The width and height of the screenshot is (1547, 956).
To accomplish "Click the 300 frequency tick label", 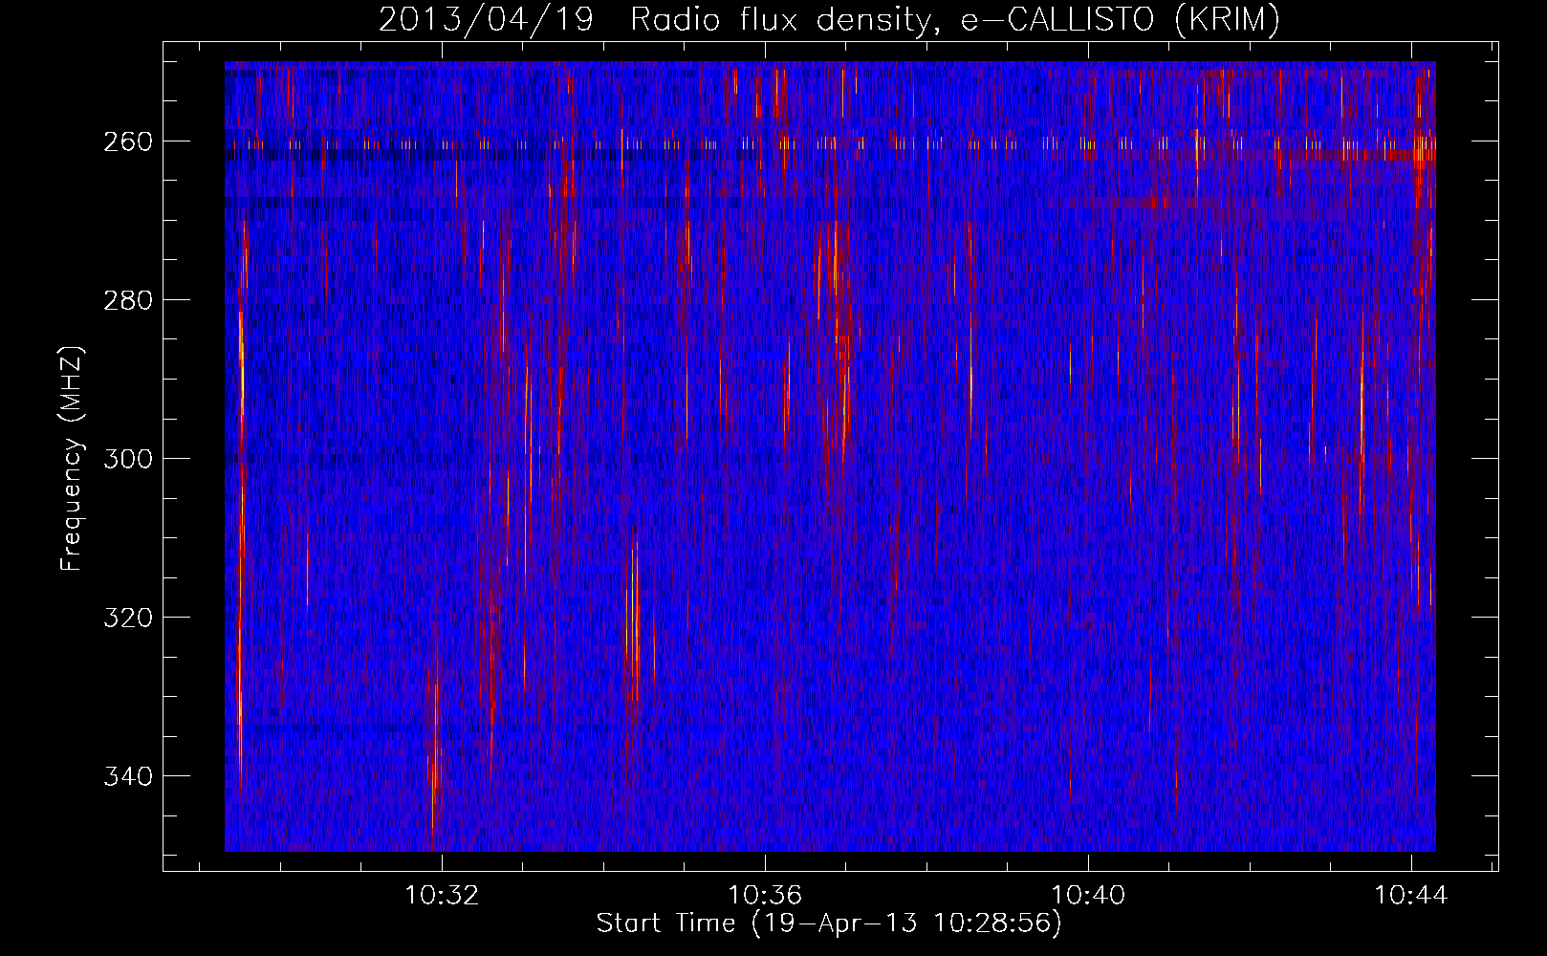I will click(x=127, y=459).
